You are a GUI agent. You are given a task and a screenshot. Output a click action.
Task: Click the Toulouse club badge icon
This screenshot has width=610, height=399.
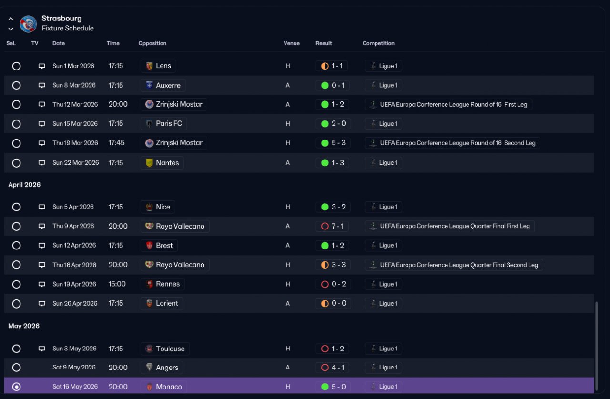pos(149,349)
